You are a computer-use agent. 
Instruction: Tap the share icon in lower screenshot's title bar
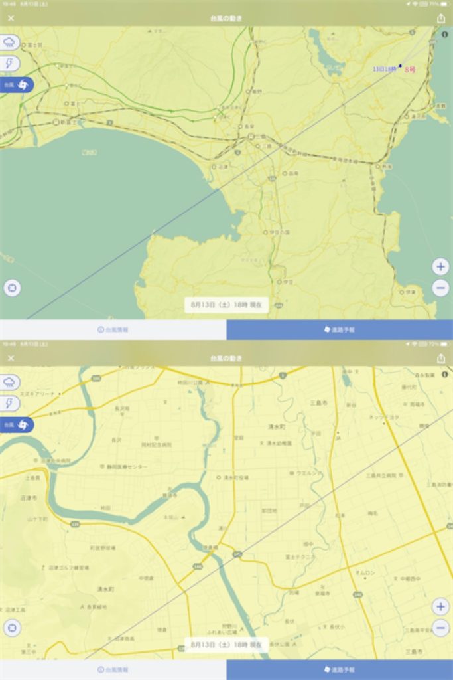pyautogui.click(x=441, y=359)
